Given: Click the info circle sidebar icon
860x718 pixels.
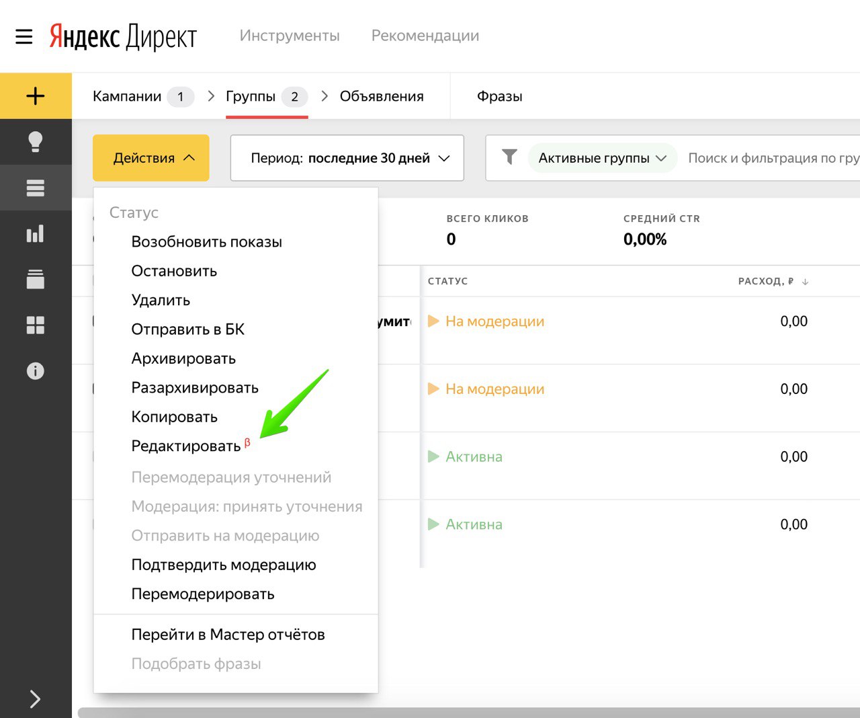Looking at the screenshot, I should tap(36, 371).
